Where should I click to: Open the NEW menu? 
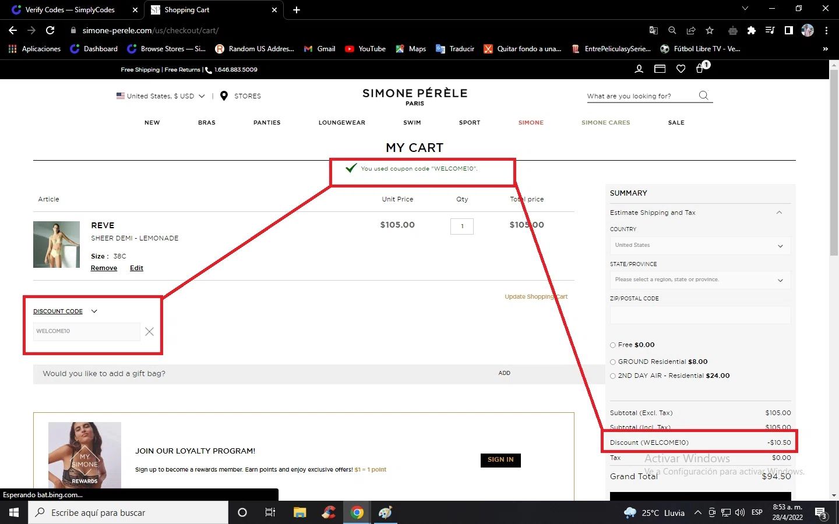(152, 123)
